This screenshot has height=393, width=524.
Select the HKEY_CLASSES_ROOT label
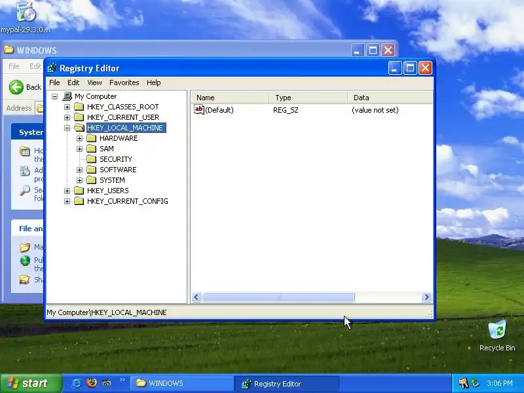[122, 107]
